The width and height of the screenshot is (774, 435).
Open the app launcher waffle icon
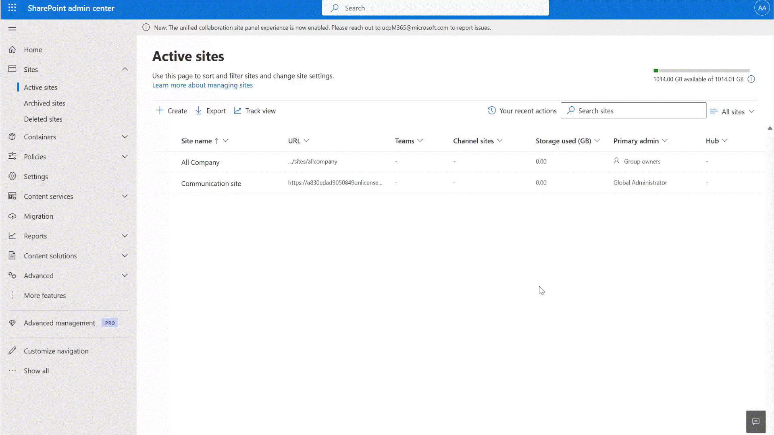point(12,8)
